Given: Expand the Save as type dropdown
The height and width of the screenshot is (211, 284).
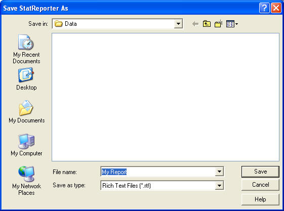Looking at the screenshot, I should tap(219, 186).
